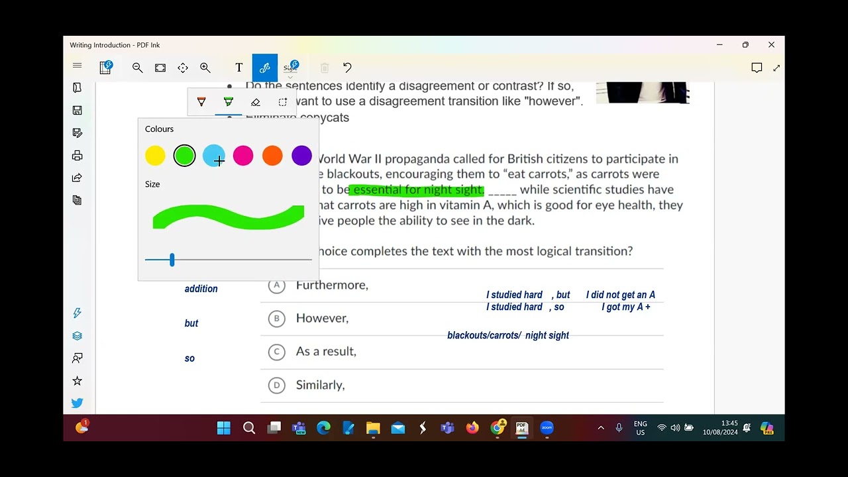Click the highlighter size slider handle
The width and height of the screenshot is (848, 477).
(x=172, y=260)
